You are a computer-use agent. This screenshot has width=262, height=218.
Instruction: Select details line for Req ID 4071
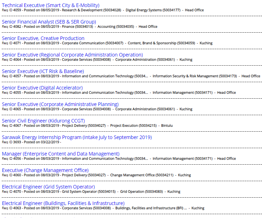pos(107,43)
